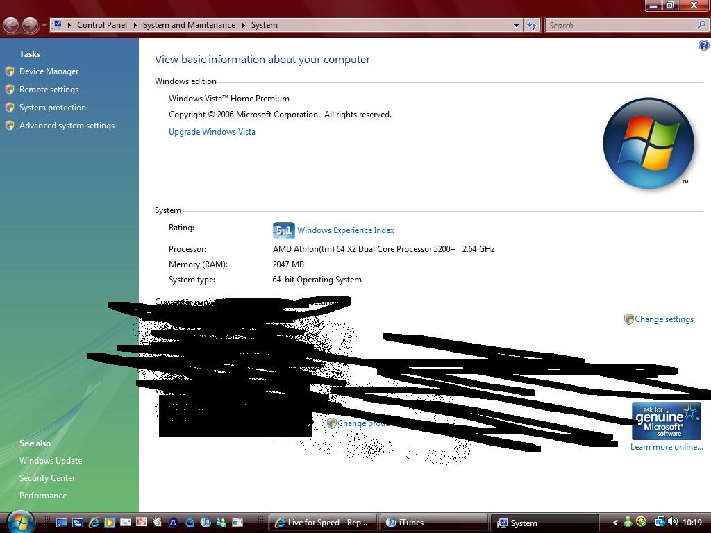Open the last Quick Launch window icon
The width and height of the screenshot is (711, 533).
[237, 523]
